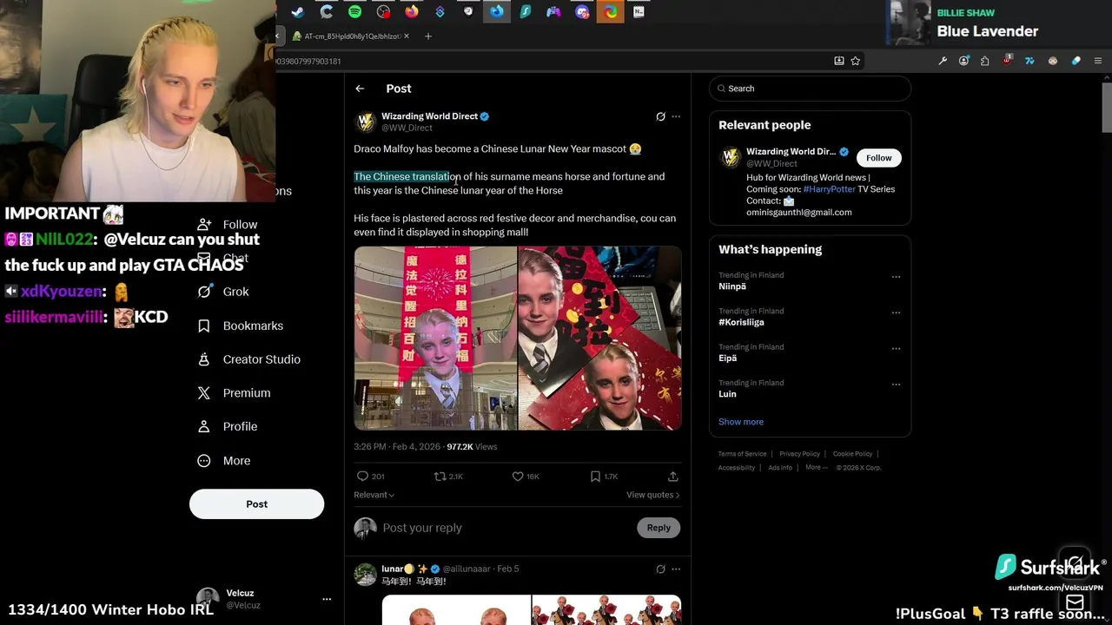Close the AT-cm browser tab
Screen dimensions: 1112x625
tap(406, 36)
